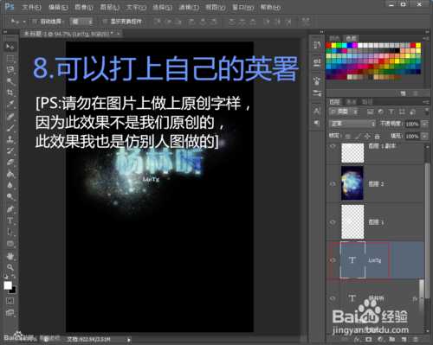Hide the 图层 2 layer
Image resolution: width=433 pixels, height=345 pixels.
pos(333,183)
